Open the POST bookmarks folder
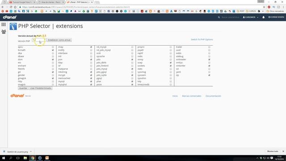Screen dimensions: 286x161 tap(240, 11)
